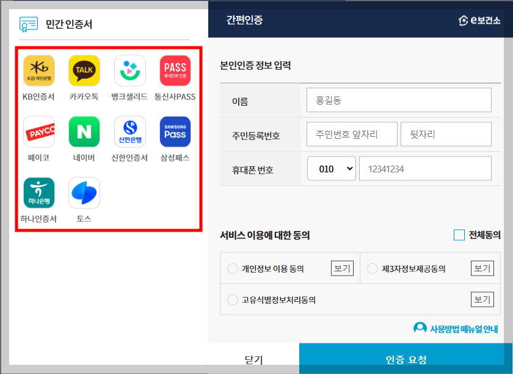This screenshot has width=513, height=374.
Task: Check the 전체동의 checkbox
Action: [x=459, y=235]
